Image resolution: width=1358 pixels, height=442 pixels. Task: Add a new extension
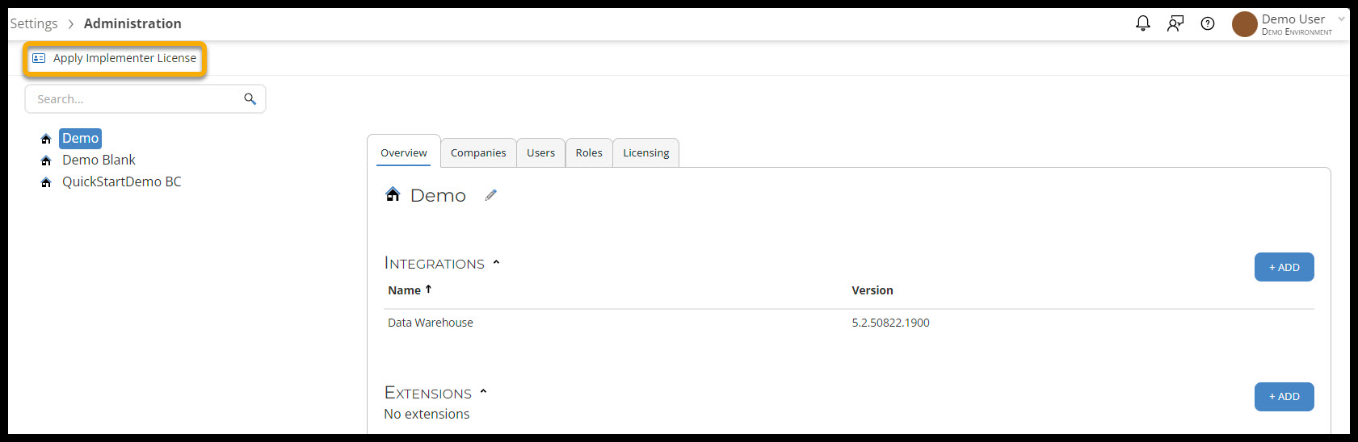(1284, 396)
